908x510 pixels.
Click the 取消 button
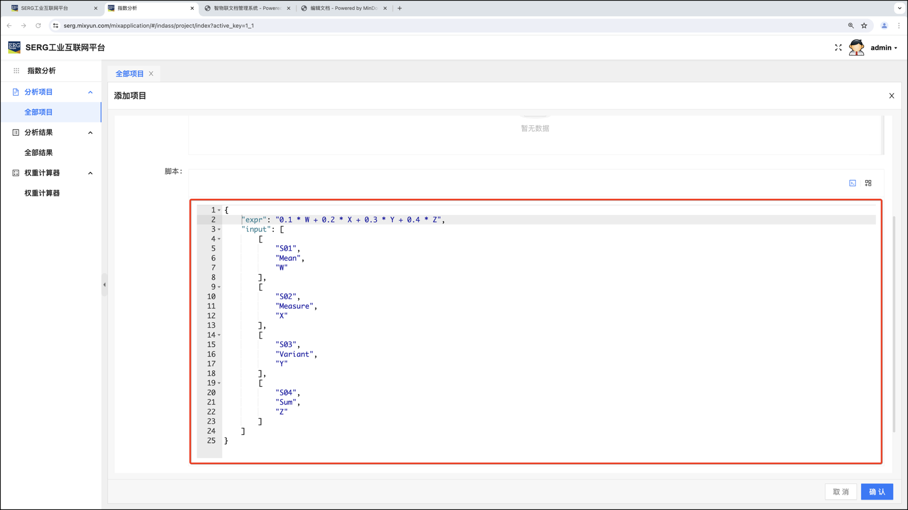[x=841, y=492]
